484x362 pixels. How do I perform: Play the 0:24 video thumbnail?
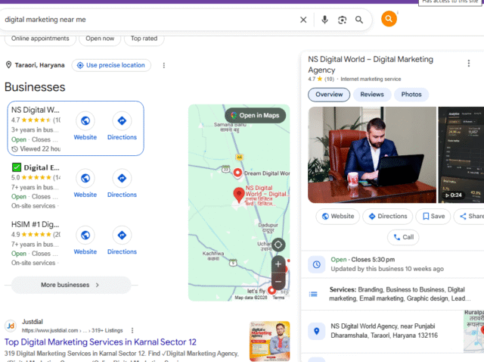pos(461,155)
